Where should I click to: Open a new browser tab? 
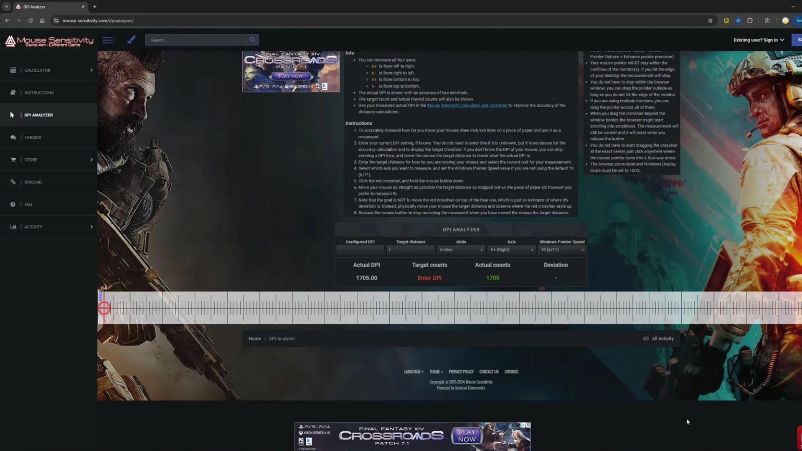point(95,7)
